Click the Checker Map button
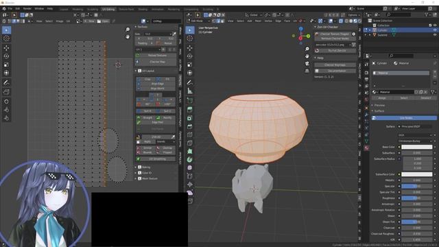 coord(156,62)
